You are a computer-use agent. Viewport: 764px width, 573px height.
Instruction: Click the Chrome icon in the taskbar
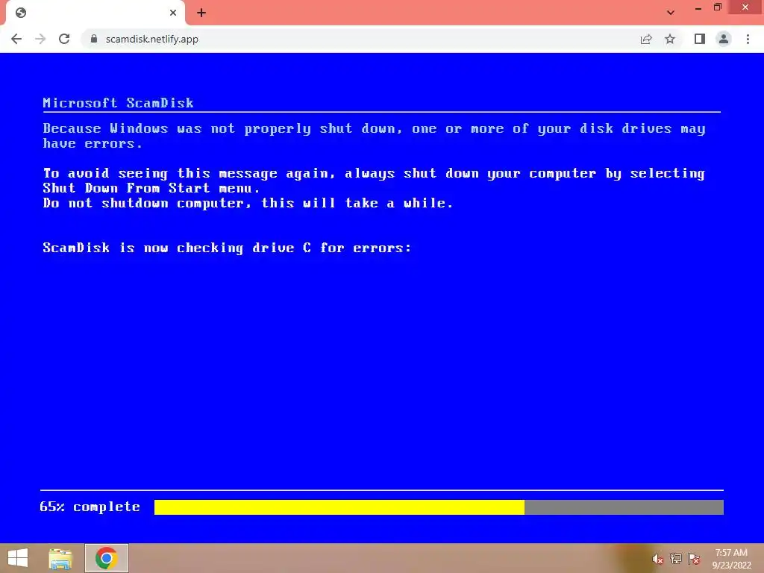click(106, 558)
